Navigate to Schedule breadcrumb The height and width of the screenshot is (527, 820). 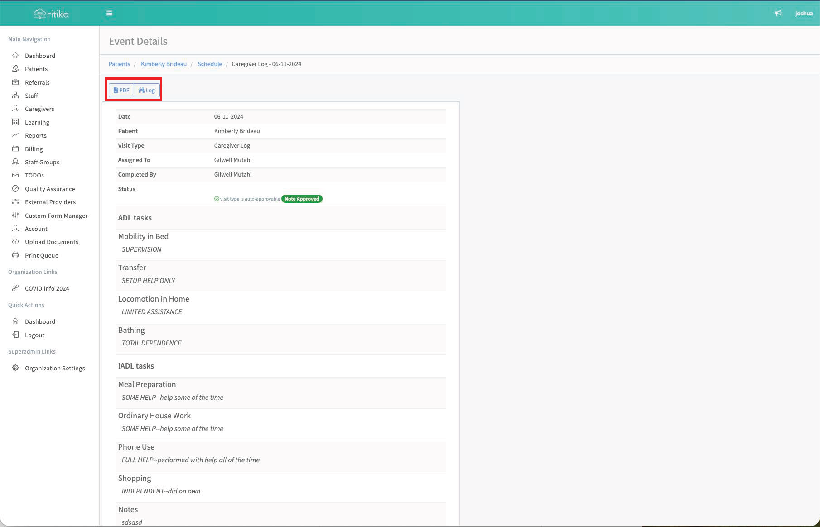click(210, 64)
